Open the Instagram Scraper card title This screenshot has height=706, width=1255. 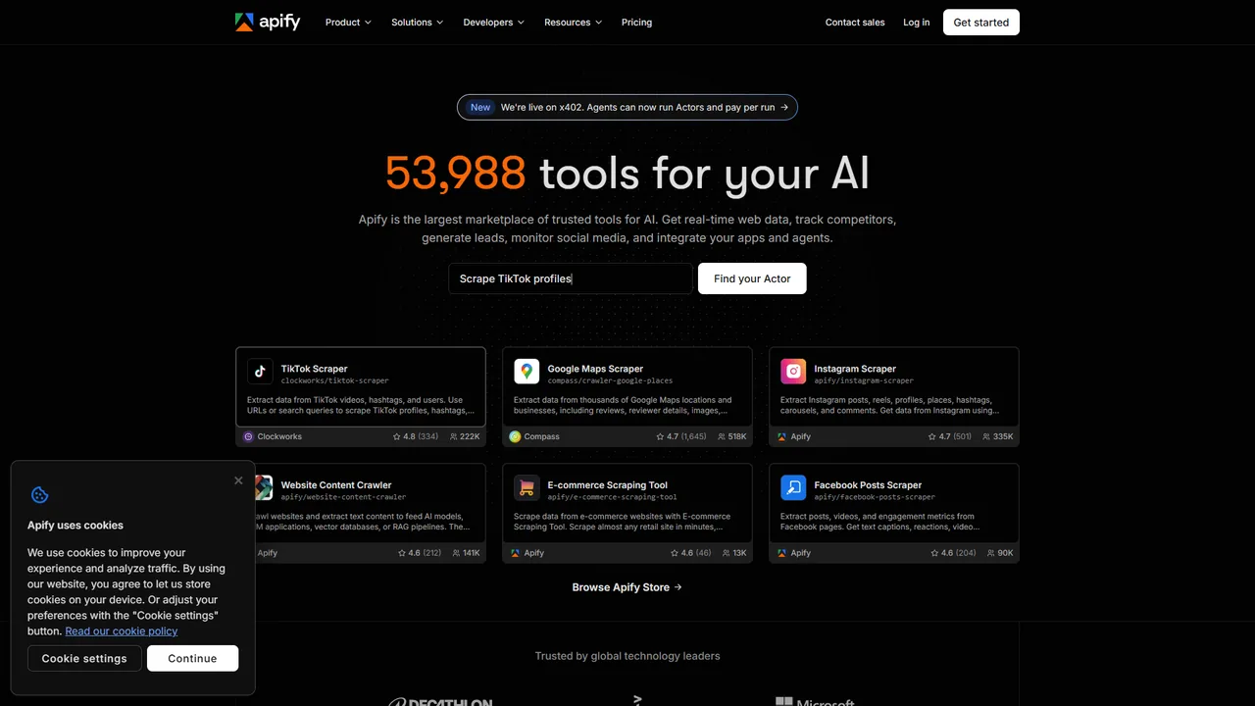tap(855, 369)
